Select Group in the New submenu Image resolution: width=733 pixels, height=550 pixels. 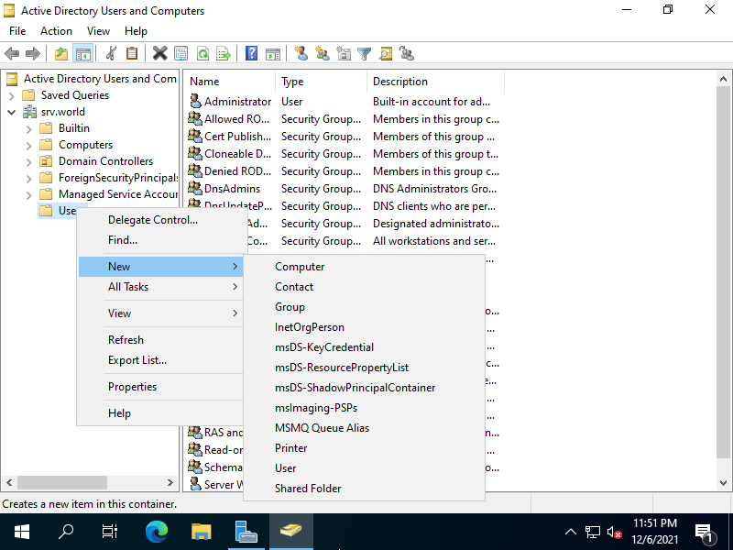point(290,307)
